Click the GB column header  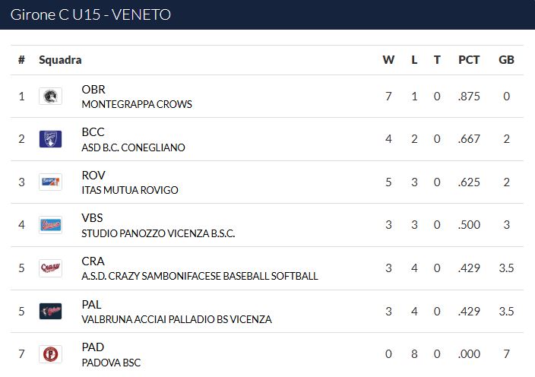pyautogui.click(x=506, y=60)
